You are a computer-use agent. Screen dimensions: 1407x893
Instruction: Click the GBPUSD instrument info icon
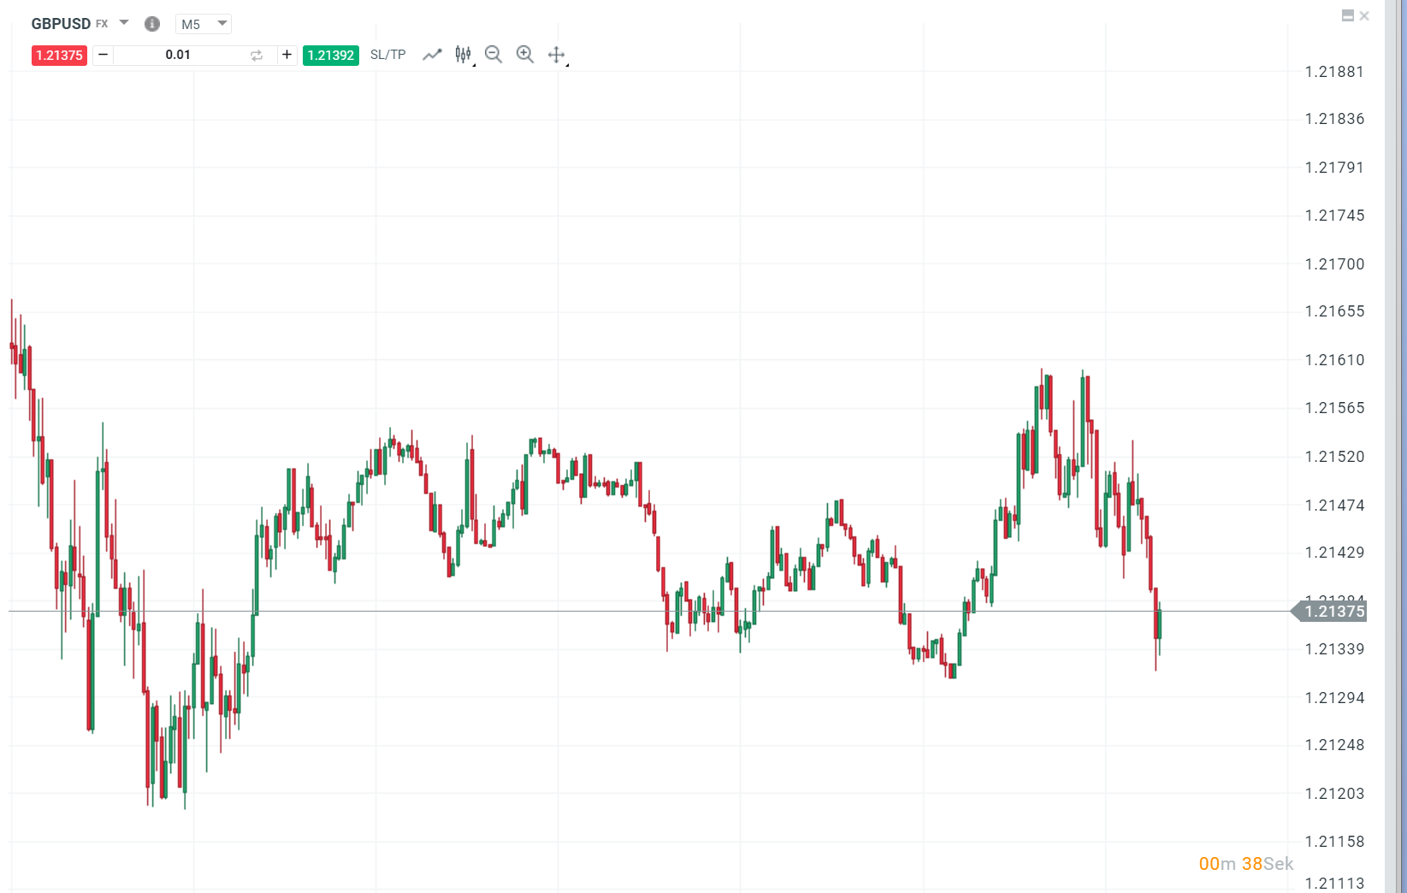point(151,23)
